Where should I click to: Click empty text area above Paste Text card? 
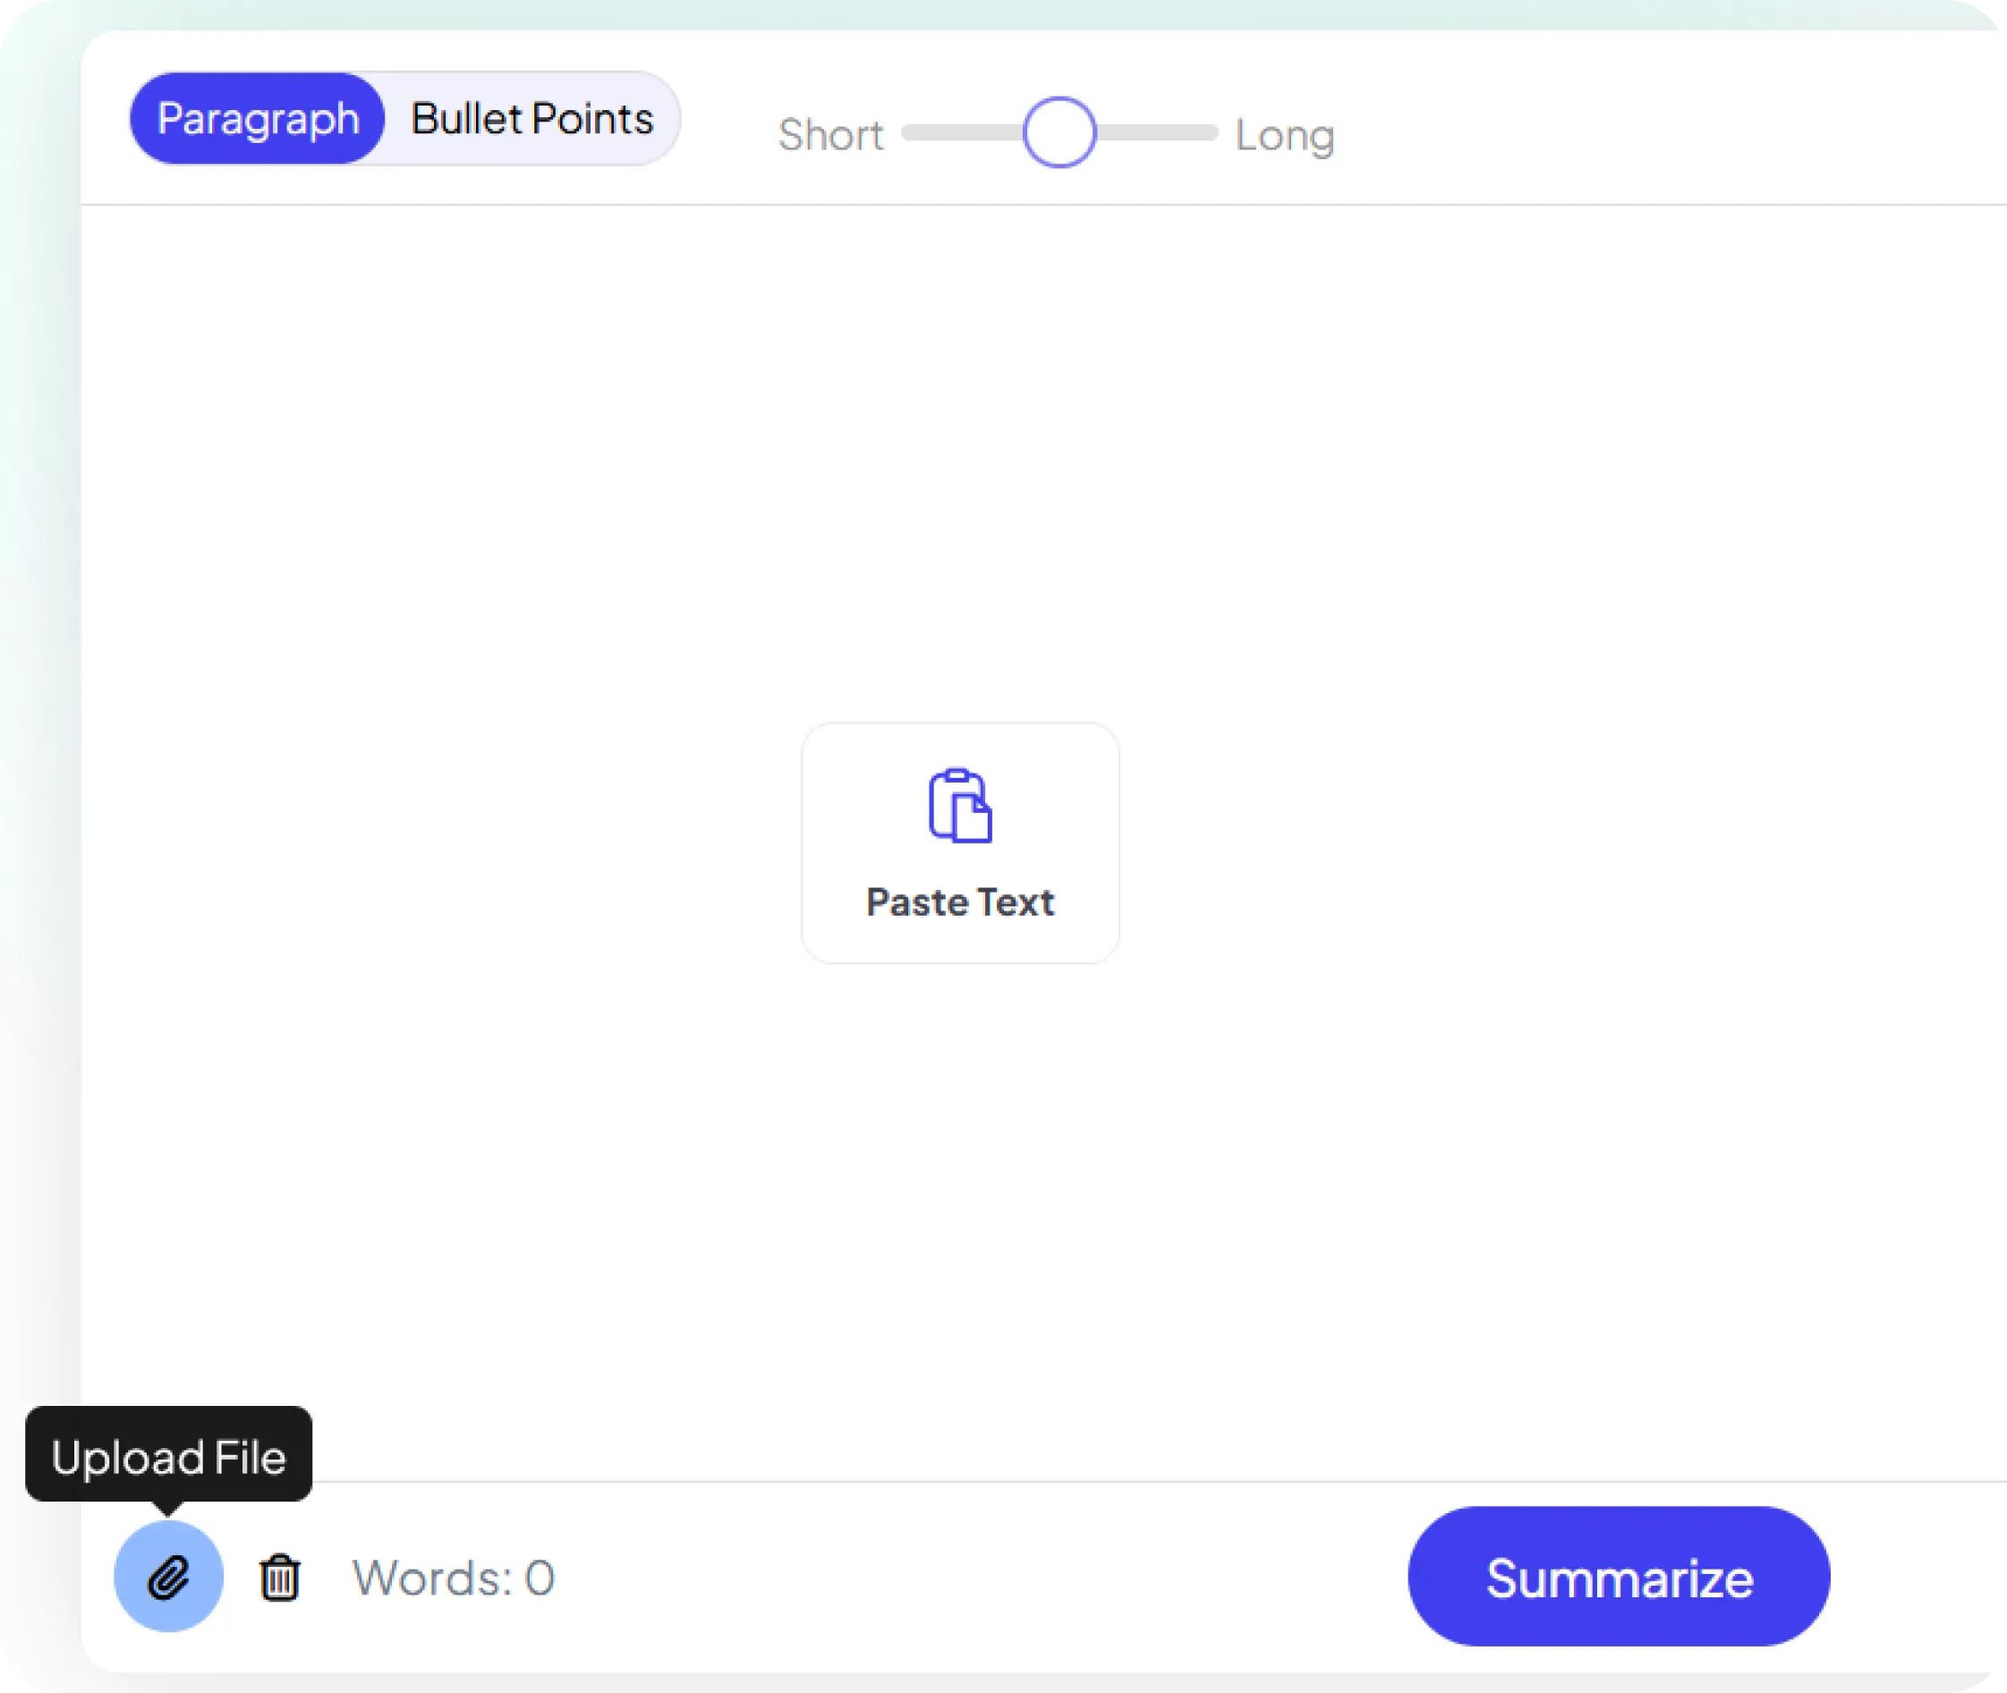pos(959,461)
